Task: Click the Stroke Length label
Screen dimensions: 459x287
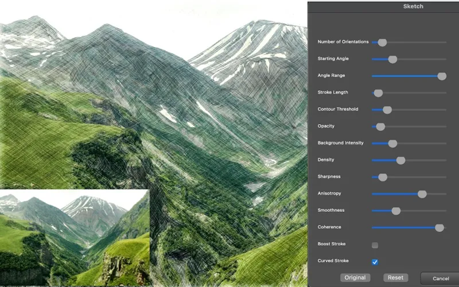Action: click(x=333, y=92)
